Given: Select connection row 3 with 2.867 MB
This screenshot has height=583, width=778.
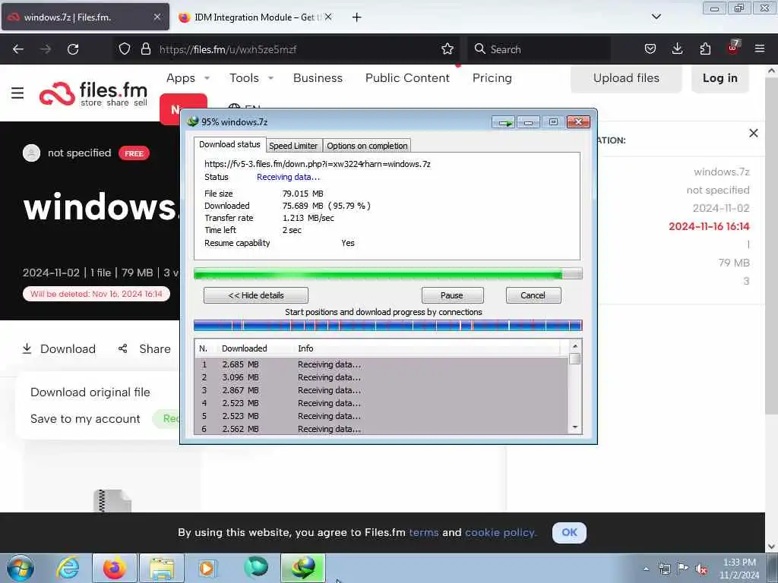Looking at the screenshot, I should (x=381, y=390).
